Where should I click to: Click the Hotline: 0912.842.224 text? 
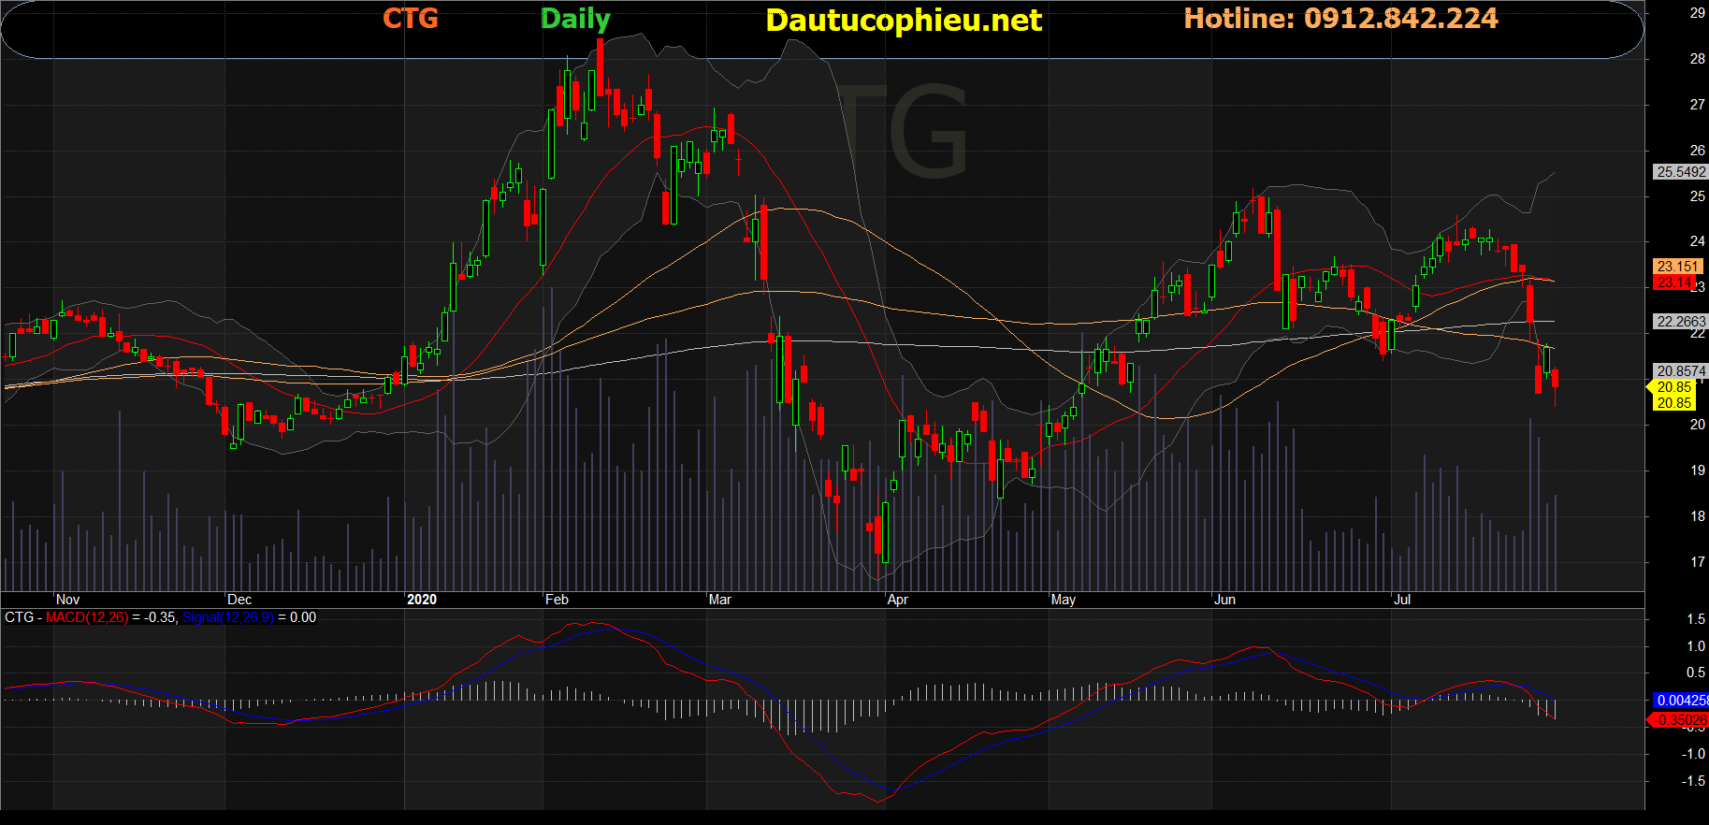[x=1340, y=19]
